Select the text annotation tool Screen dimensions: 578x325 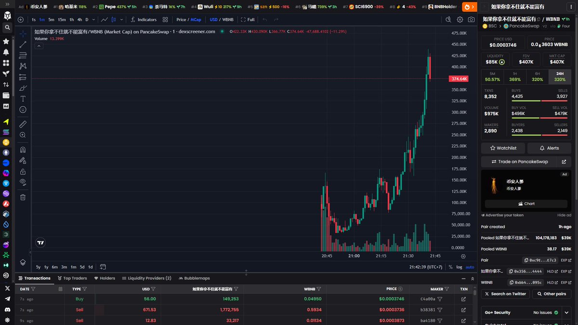click(x=23, y=99)
